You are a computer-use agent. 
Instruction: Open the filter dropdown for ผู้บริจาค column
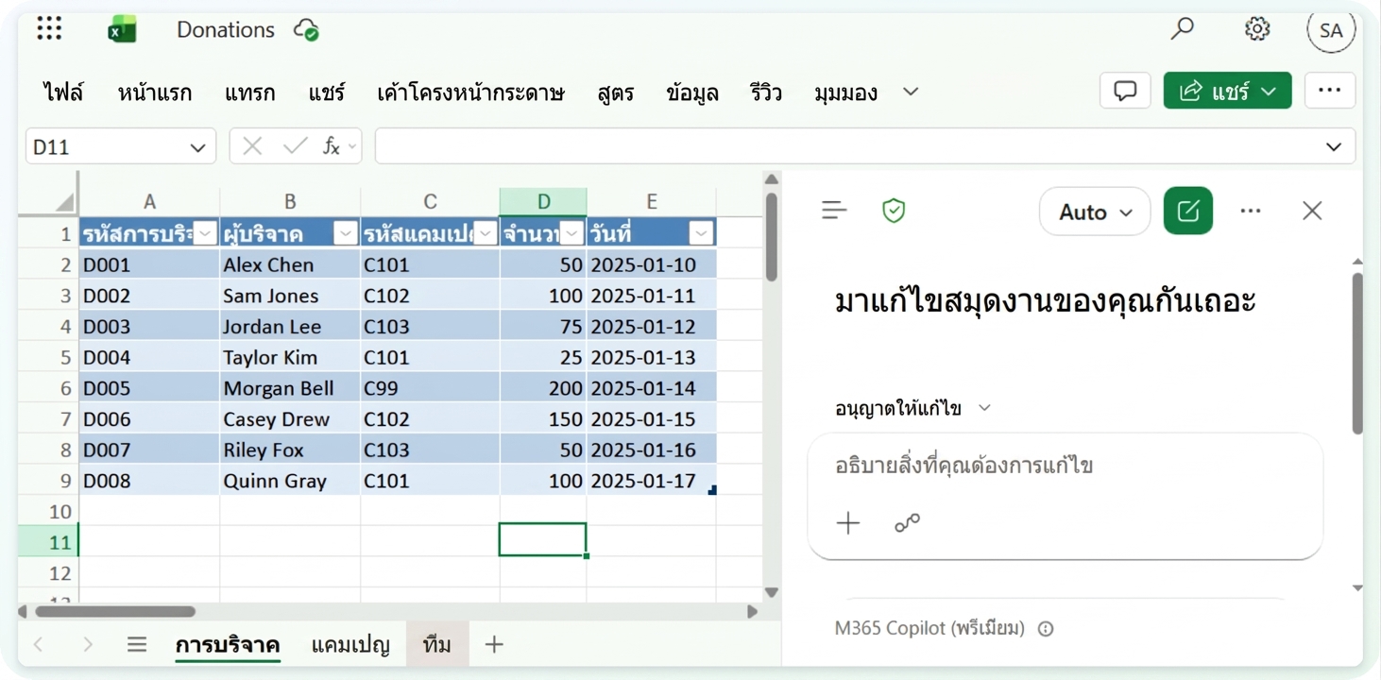tap(346, 233)
